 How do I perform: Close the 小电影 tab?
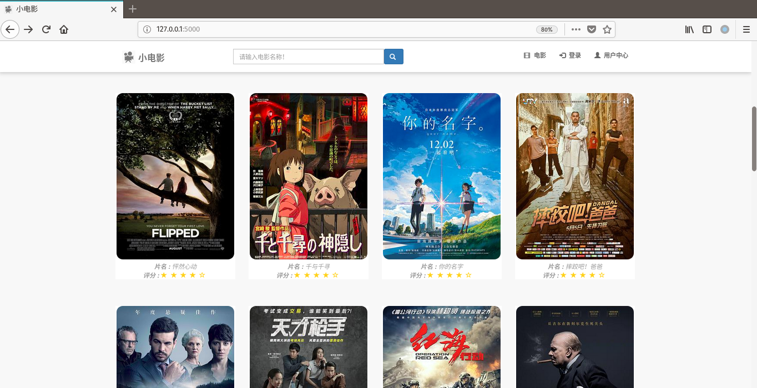(114, 9)
